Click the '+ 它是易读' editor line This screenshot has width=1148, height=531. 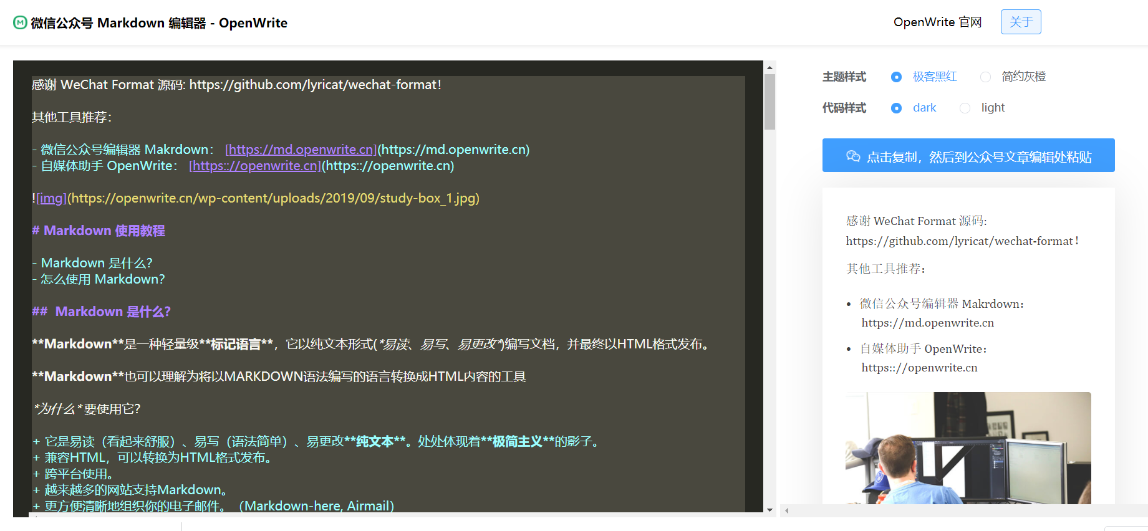316,441
